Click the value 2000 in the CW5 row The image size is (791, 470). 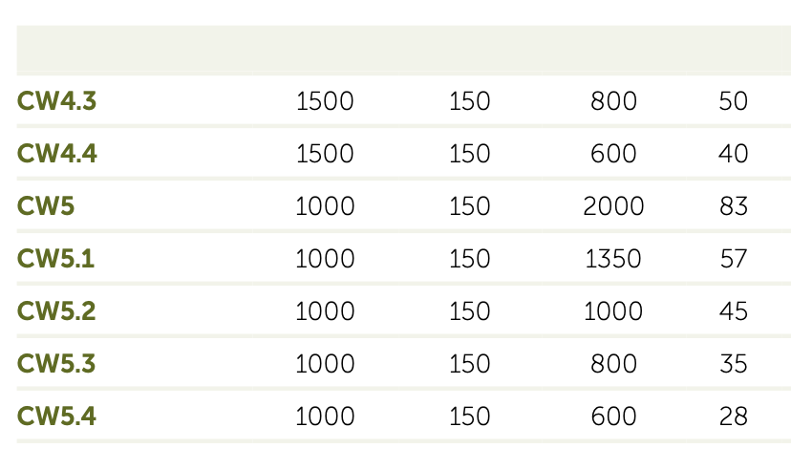click(613, 206)
